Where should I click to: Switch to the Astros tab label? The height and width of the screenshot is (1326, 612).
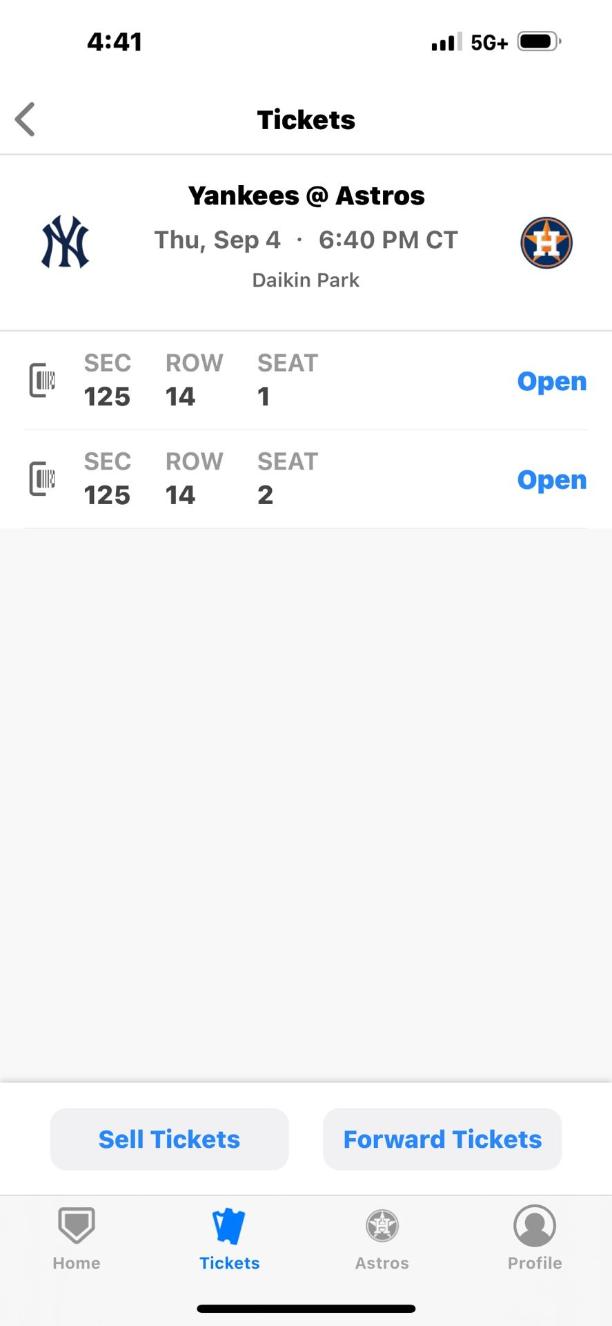click(382, 1263)
